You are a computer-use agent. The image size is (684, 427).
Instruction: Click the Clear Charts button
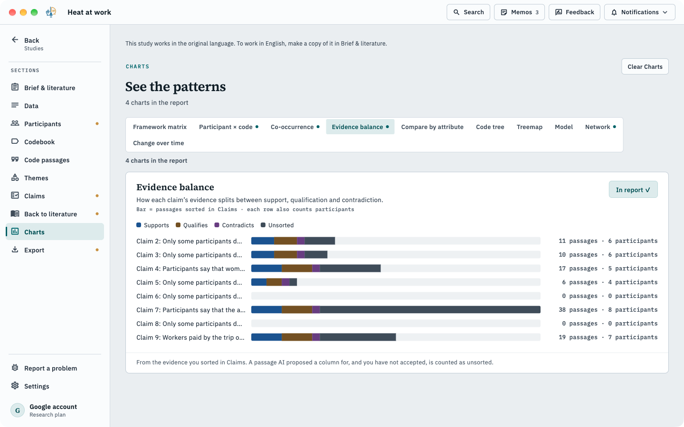(x=645, y=66)
